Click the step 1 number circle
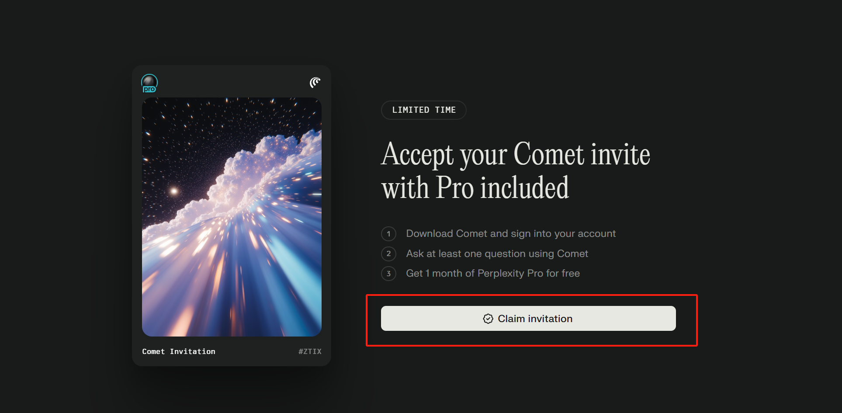842x413 pixels. click(388, 234)
